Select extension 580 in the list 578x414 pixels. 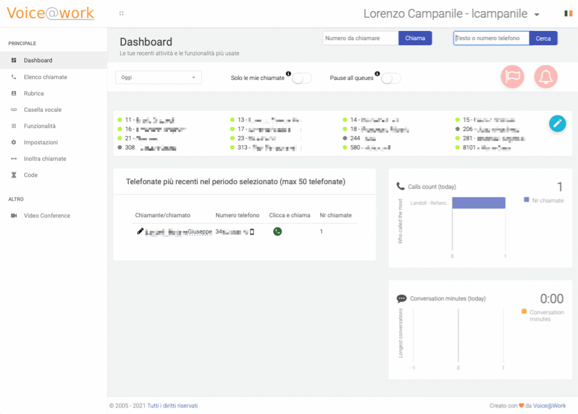(x=366, y=148)
